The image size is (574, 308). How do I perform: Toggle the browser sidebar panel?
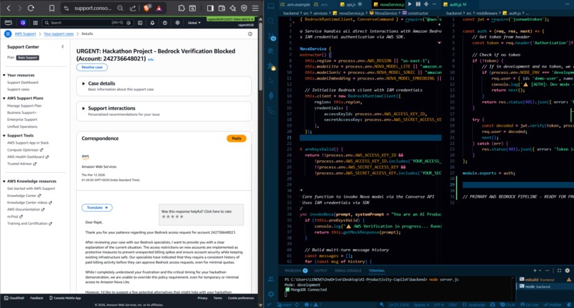point(210,8)
